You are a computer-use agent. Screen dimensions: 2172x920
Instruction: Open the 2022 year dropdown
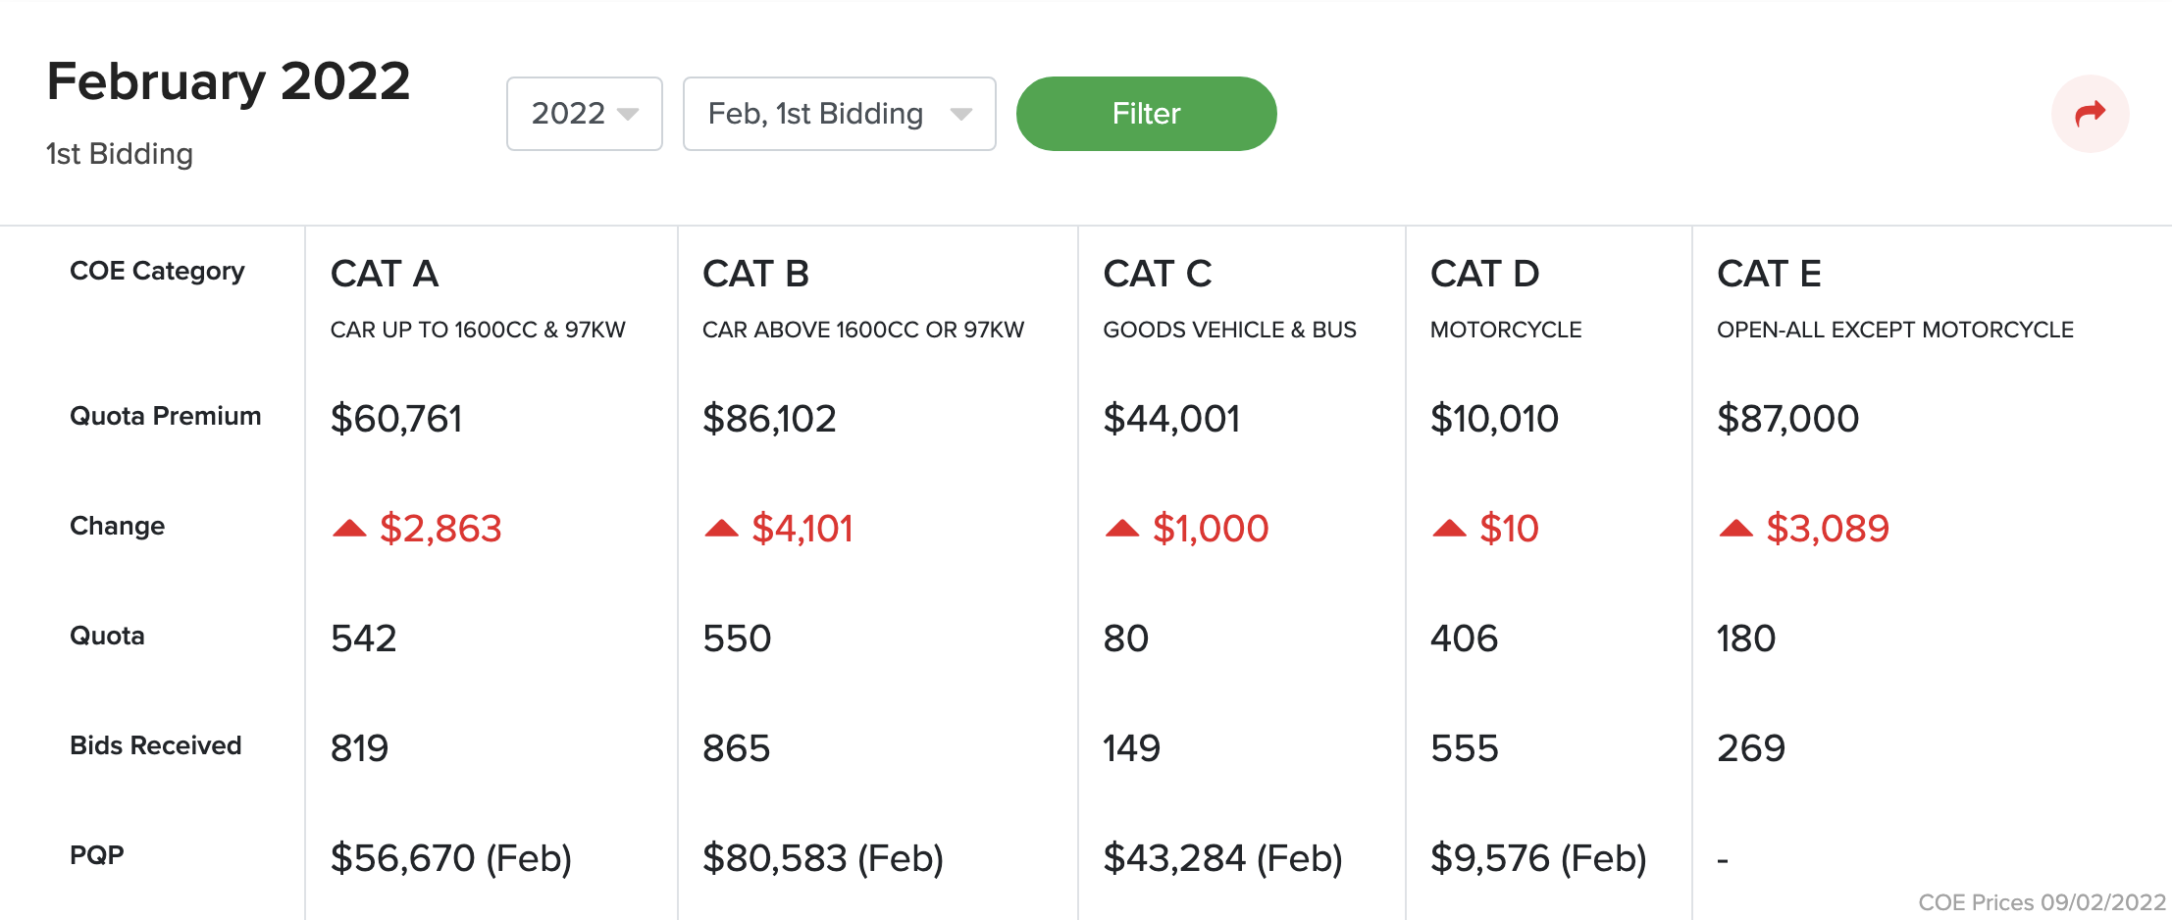coord(584,114)
